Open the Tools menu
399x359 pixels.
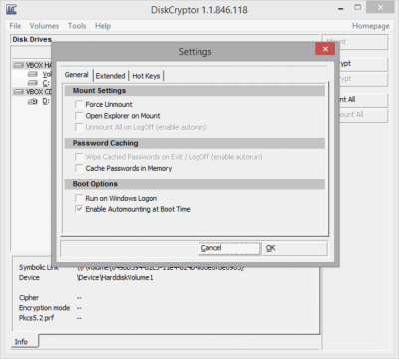(x=77, y=26)
